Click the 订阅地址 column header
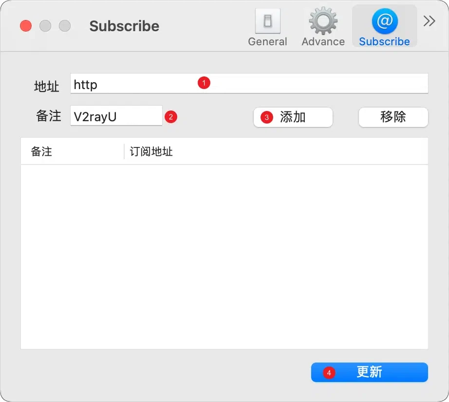 [x=151, y=151]
